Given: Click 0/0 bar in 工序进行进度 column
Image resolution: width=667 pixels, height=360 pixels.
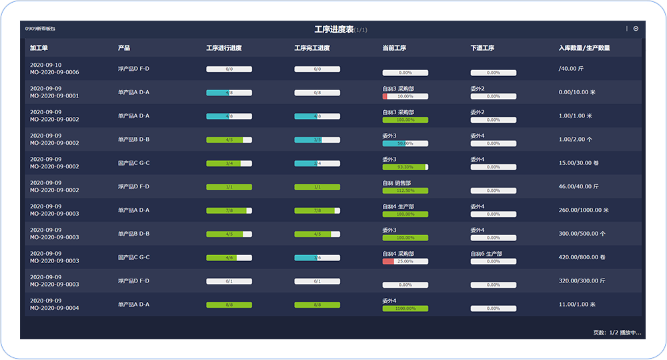Looking at the screenshot, I should click(x=229, y=69).
